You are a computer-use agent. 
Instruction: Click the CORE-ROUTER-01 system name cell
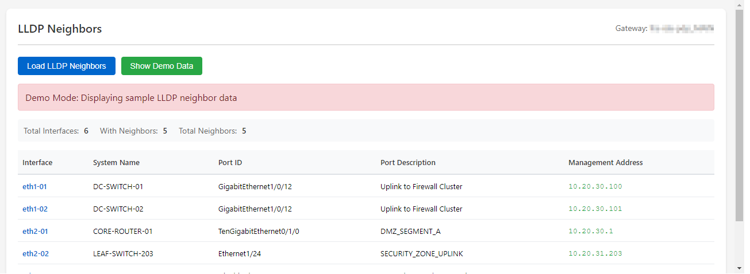click(x=122, y=231)
